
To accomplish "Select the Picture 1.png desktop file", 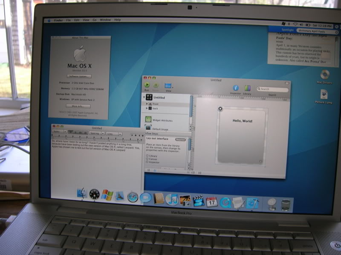I will click(324, 97).
